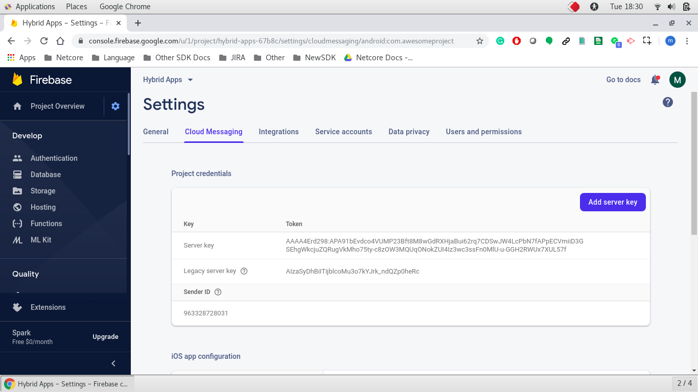This screenshot has width=698, height=392.
Task: Click the red stop-hand adblock extension icon
Action: 517,41
